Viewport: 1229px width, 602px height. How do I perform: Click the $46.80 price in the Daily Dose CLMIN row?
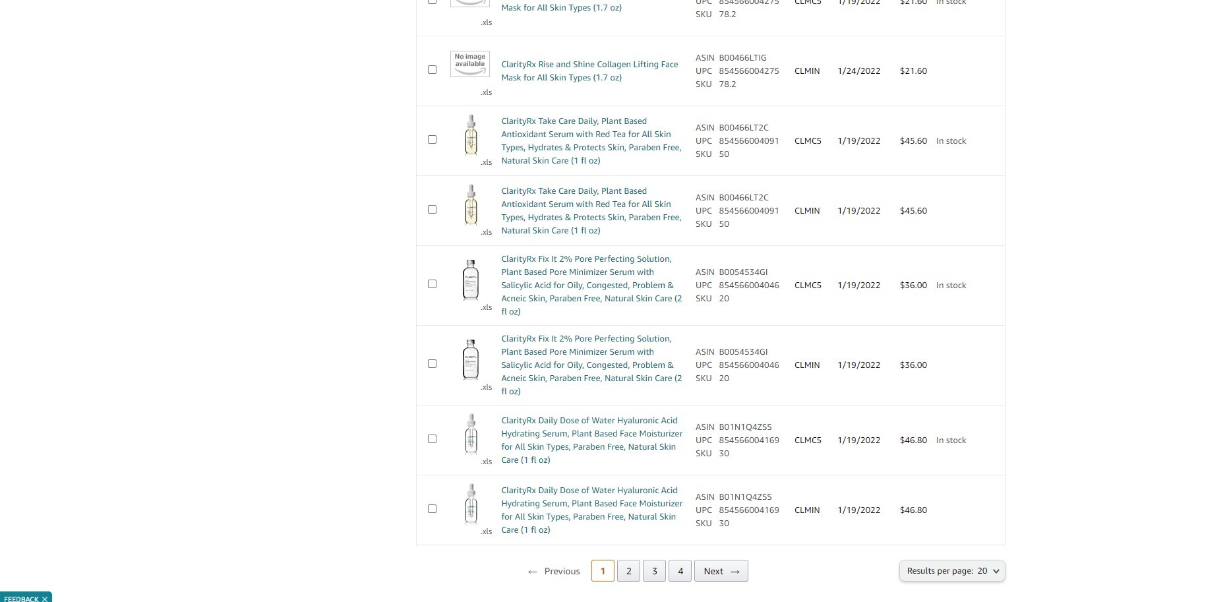pyautogui.click(x=913, y=510)
